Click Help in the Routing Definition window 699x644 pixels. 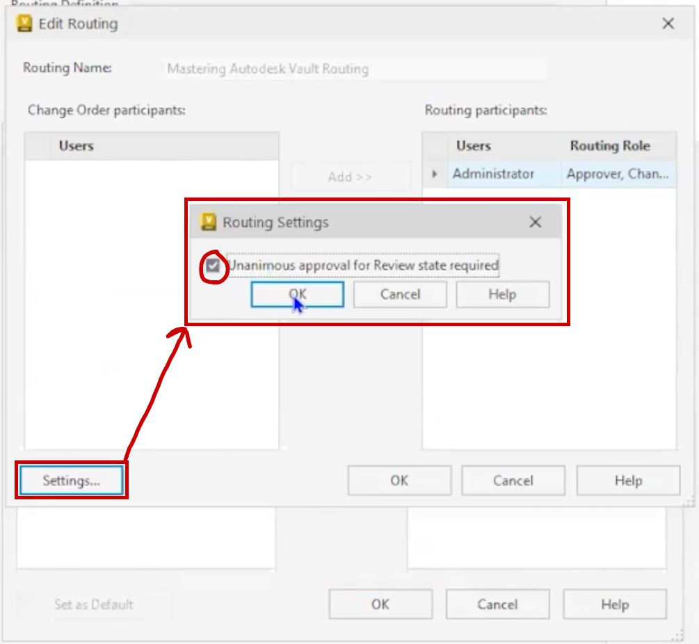pyautogui.click(x=615, y=604)
